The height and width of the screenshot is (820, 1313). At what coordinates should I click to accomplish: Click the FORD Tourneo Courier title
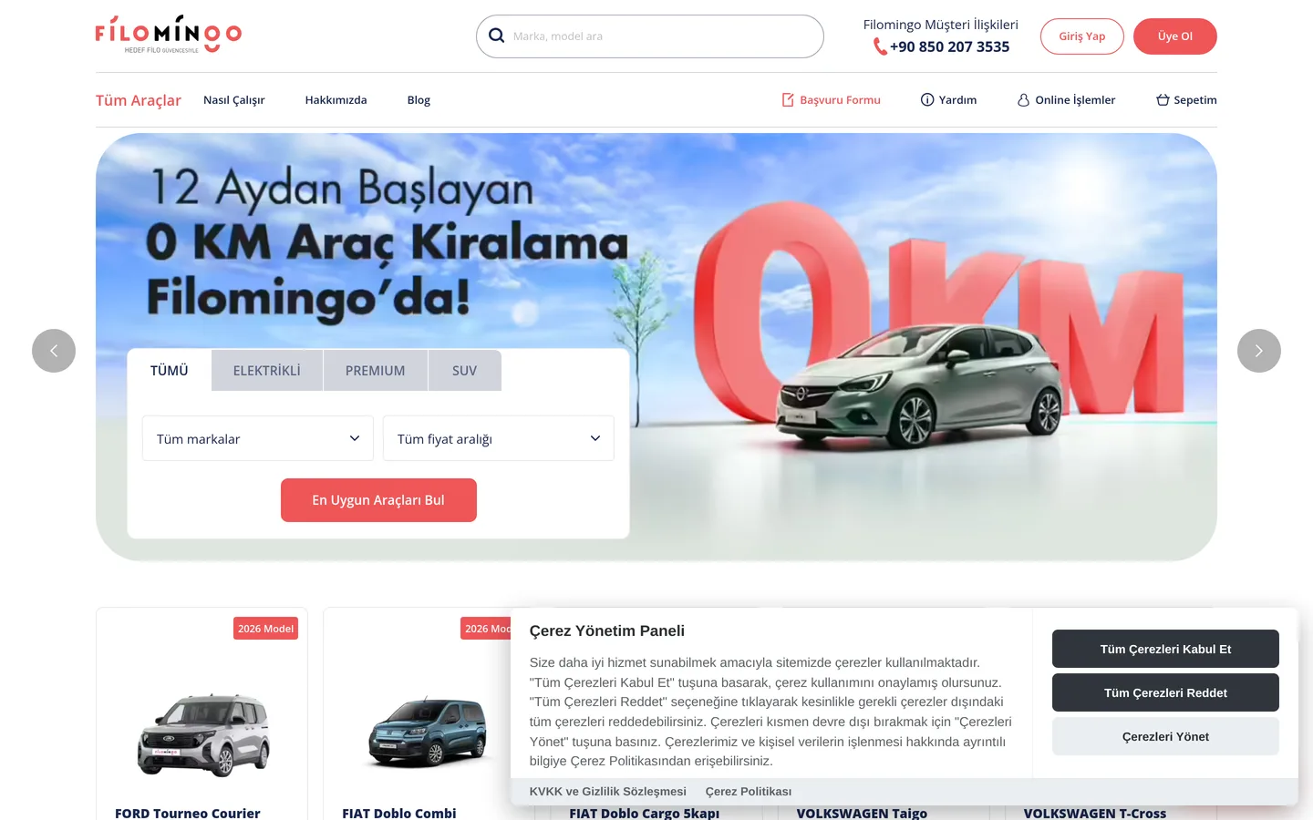[188, 813]
